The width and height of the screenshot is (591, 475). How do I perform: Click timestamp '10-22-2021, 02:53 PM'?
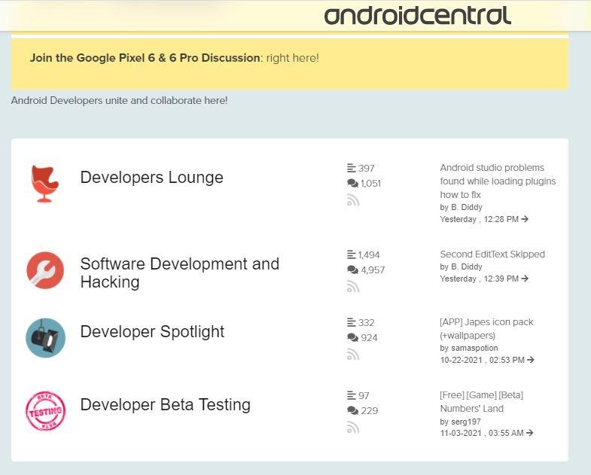[x=482, y=360]
